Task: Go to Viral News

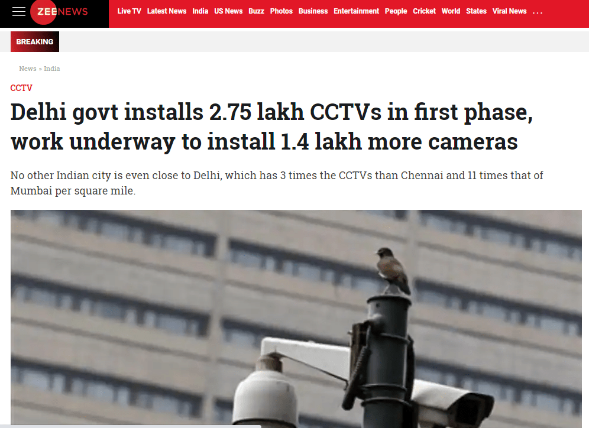Action: 509,11
